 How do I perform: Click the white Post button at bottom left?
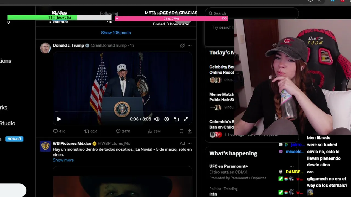pyautogui.click(x=13, y=190)
